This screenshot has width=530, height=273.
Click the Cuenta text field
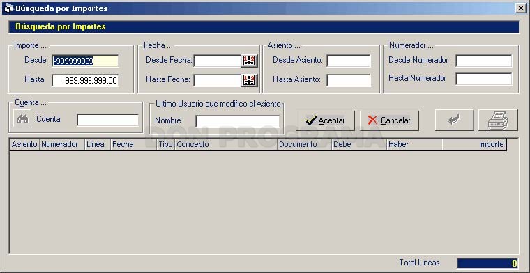pos(108,120)
